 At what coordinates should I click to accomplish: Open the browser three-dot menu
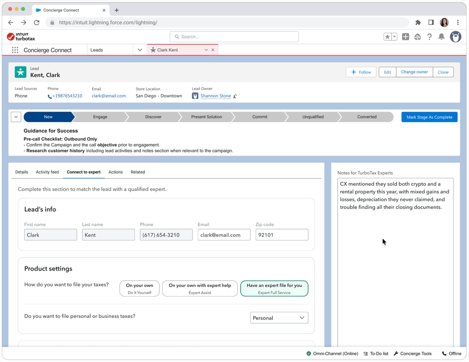click(x=458, y=22)
